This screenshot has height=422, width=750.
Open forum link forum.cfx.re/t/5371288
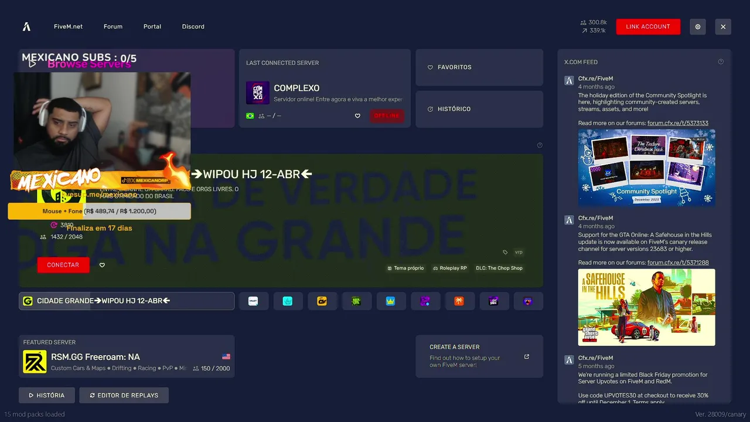point(678,263)
